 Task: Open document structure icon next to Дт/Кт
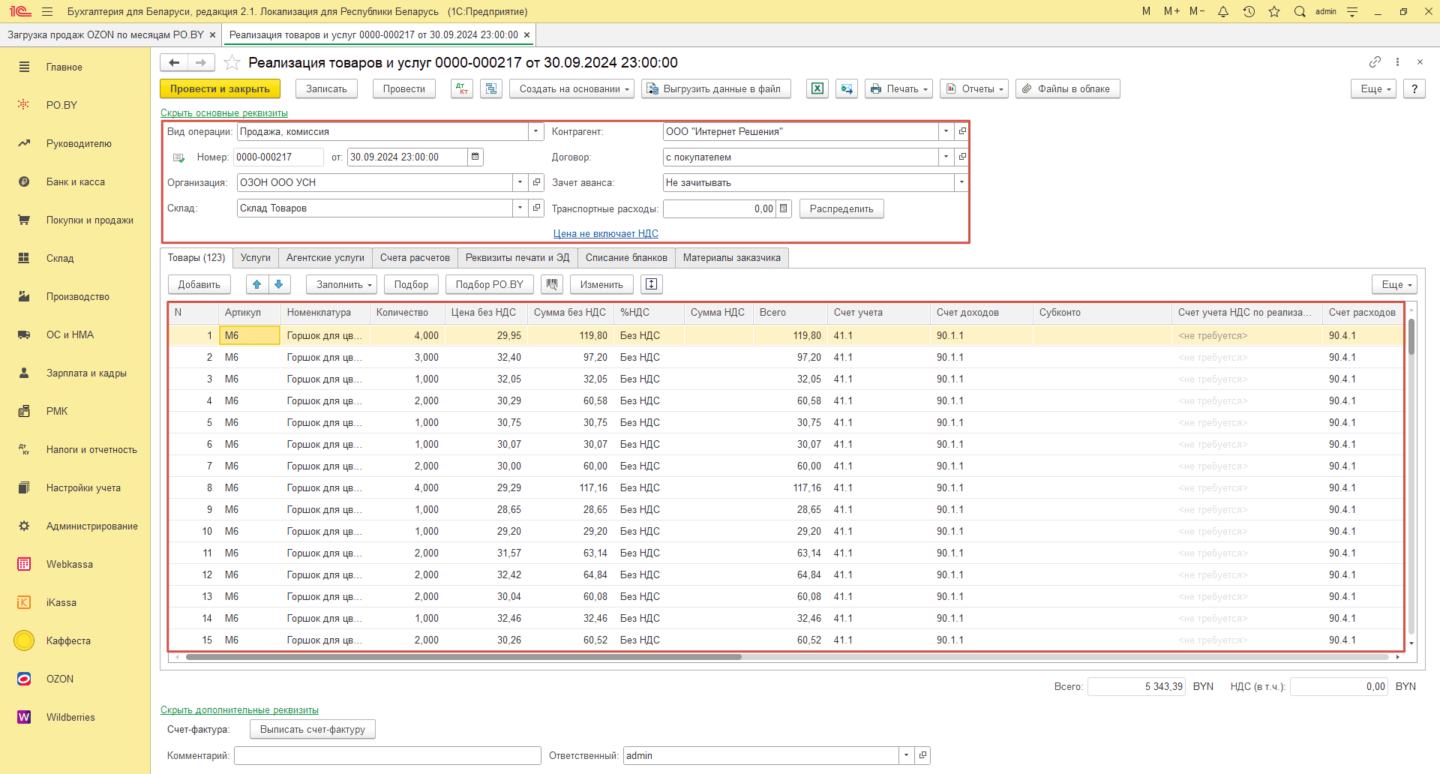[491, 88]
